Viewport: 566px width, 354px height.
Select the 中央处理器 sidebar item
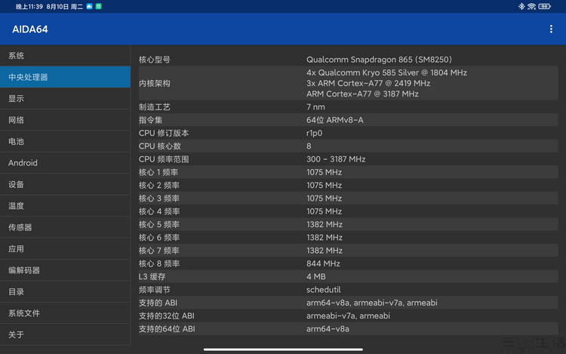click(x=65, y=77)
